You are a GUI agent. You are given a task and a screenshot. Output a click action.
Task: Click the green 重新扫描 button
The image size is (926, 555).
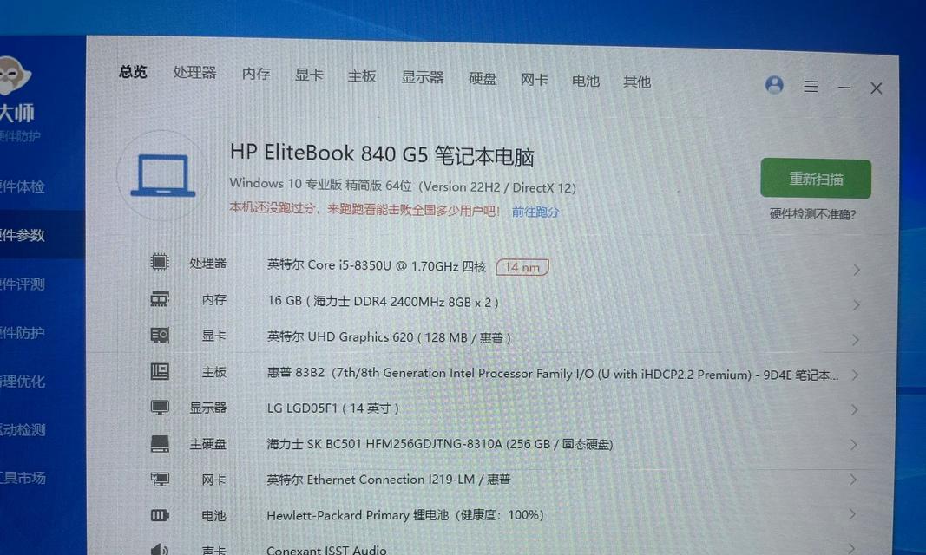point(816,179)
